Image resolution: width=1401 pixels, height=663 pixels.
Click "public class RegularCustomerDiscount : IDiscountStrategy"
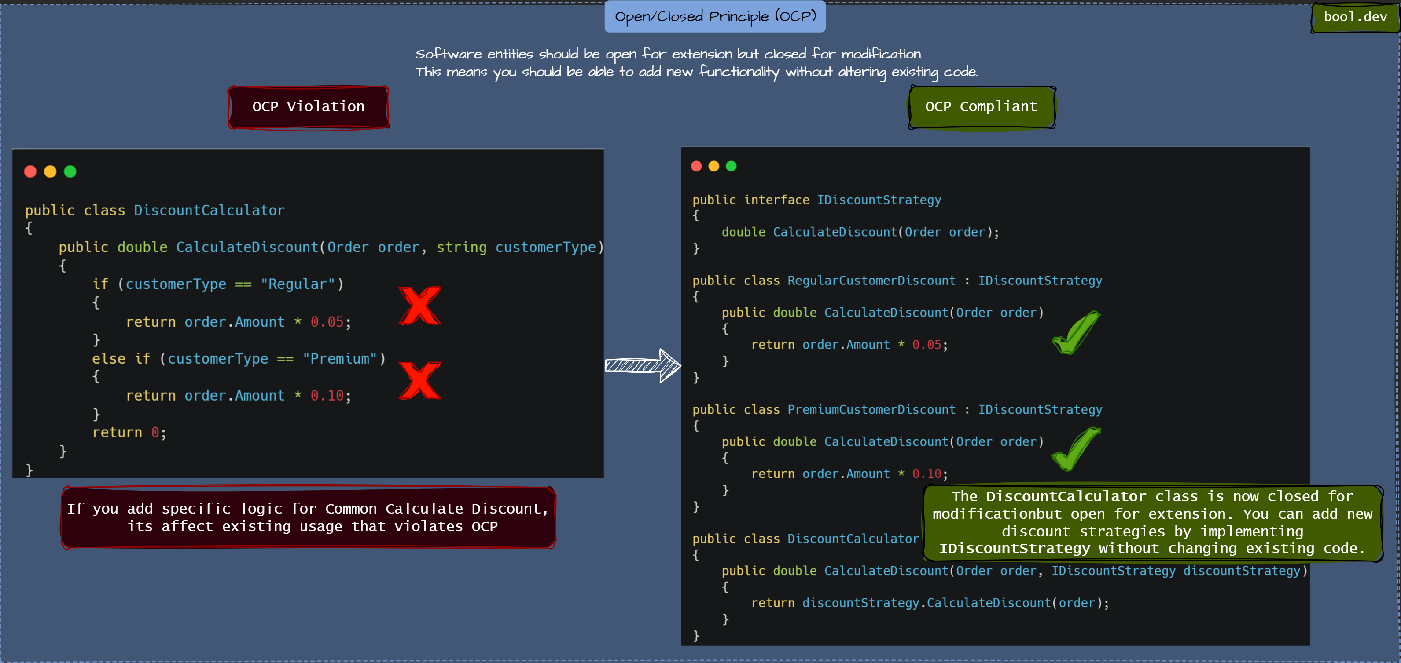point(897,280)
